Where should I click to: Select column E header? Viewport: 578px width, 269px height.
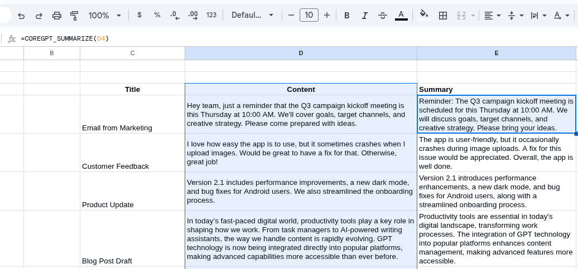[496, 53]
